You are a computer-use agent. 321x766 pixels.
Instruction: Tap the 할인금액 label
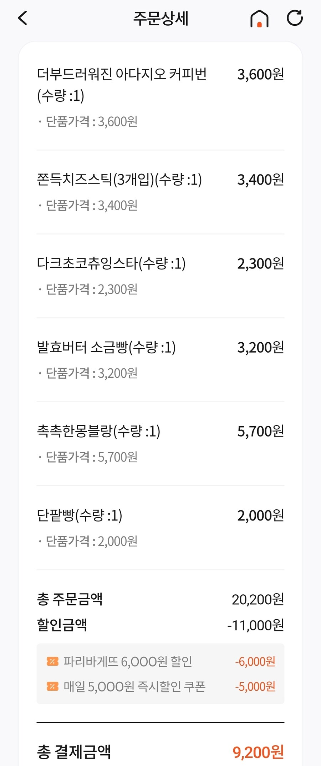point(62,625)
